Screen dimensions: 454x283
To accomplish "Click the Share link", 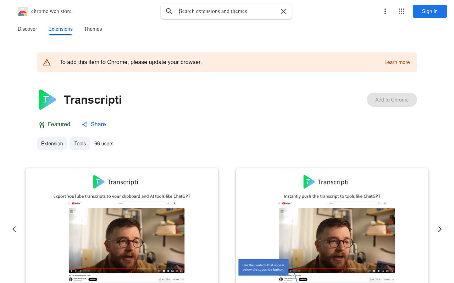I will coord(94,125).
